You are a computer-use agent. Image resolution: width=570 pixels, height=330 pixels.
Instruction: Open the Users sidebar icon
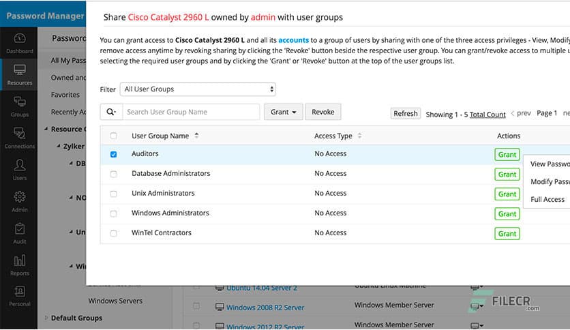pos(19,169)
